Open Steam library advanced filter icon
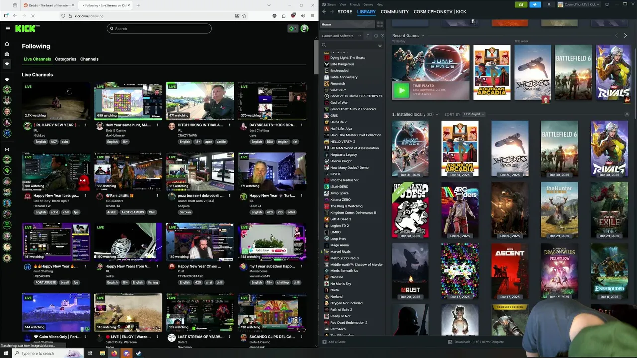Screen dimensions: 637x358 pos(380,45)
